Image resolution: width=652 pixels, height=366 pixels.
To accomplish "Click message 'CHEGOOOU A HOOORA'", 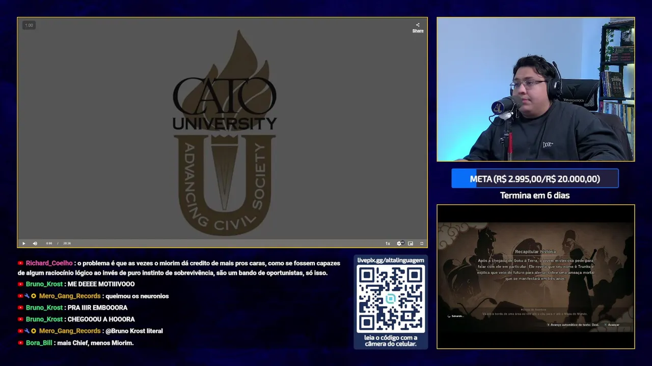I will [x=101, y=319].
